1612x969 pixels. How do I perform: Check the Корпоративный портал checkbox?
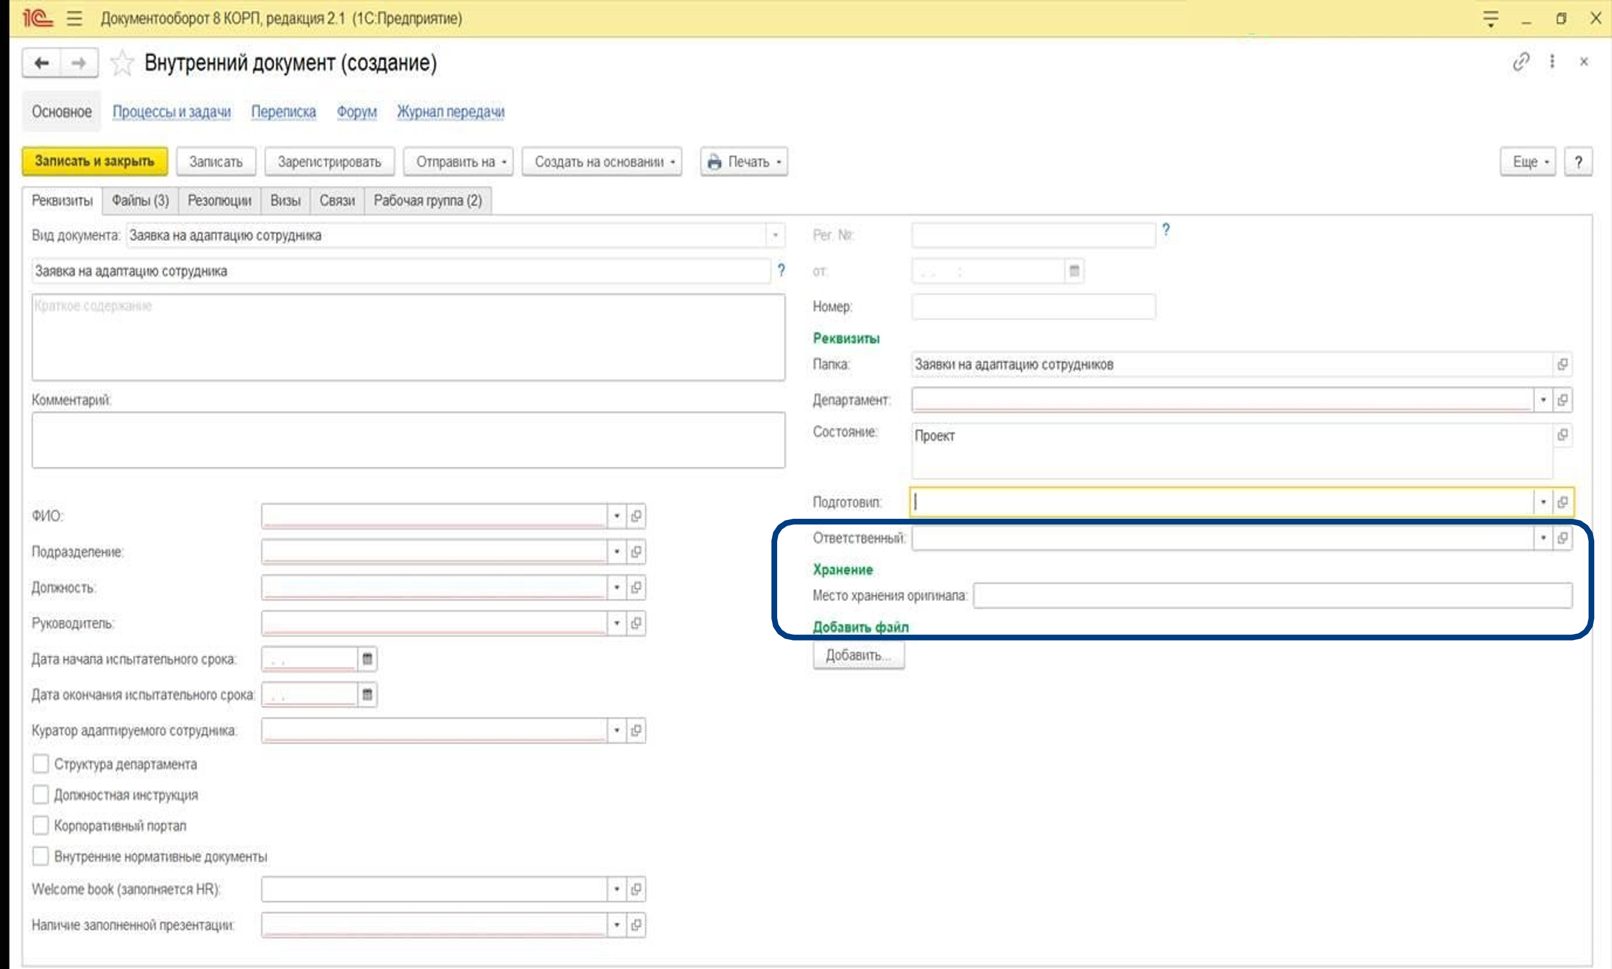click(41, 826)
